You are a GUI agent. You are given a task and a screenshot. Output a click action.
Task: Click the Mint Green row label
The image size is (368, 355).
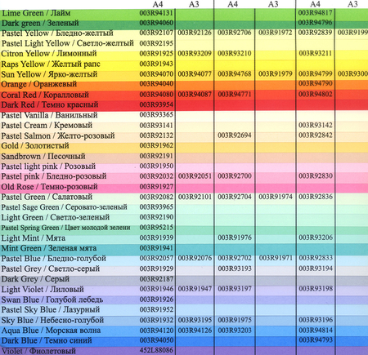click(x=49, y=248)
